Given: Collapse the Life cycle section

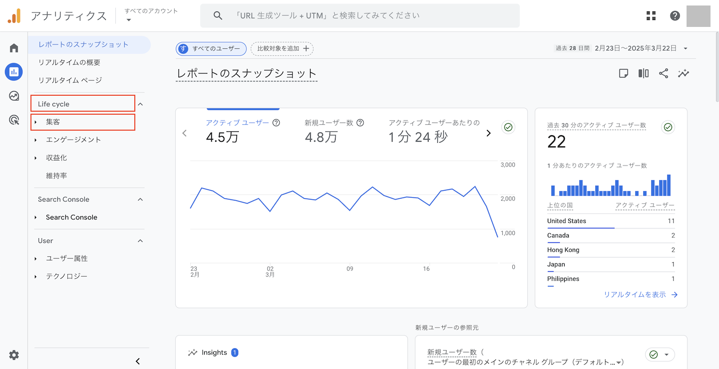Looking at the screenshot, I should tap(140, 104).
